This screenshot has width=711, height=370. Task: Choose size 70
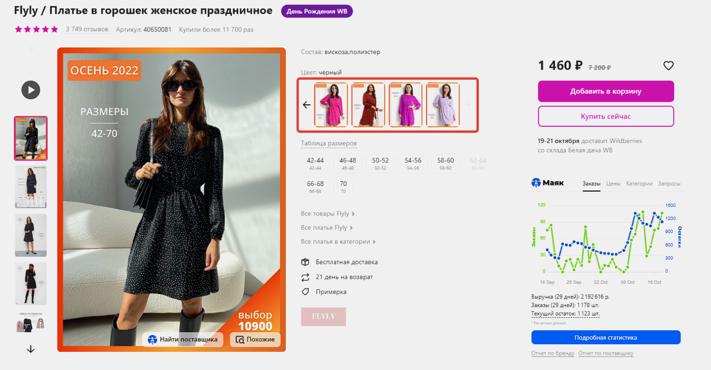coord(343,186)
